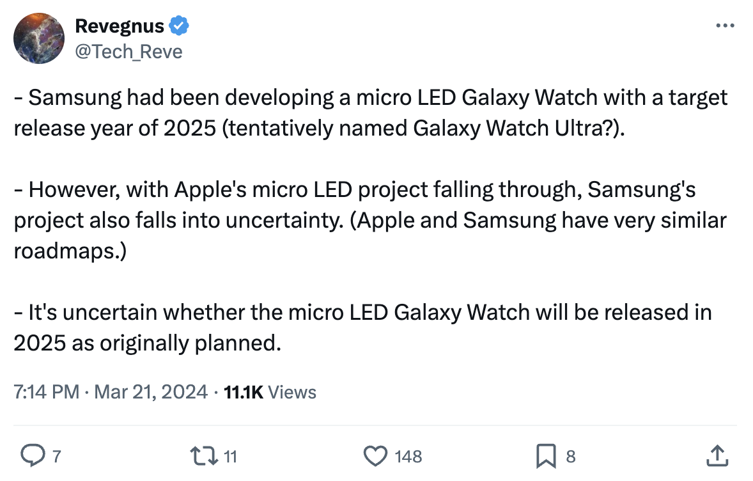
Task: Visit the @Tech_Reve handle
Action: (128, 51)
